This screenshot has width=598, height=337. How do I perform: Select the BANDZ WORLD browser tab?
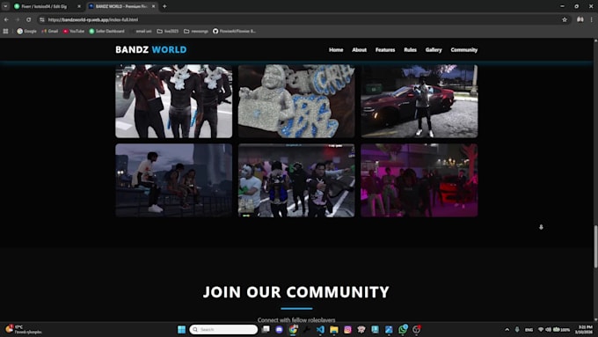(121, 6)
